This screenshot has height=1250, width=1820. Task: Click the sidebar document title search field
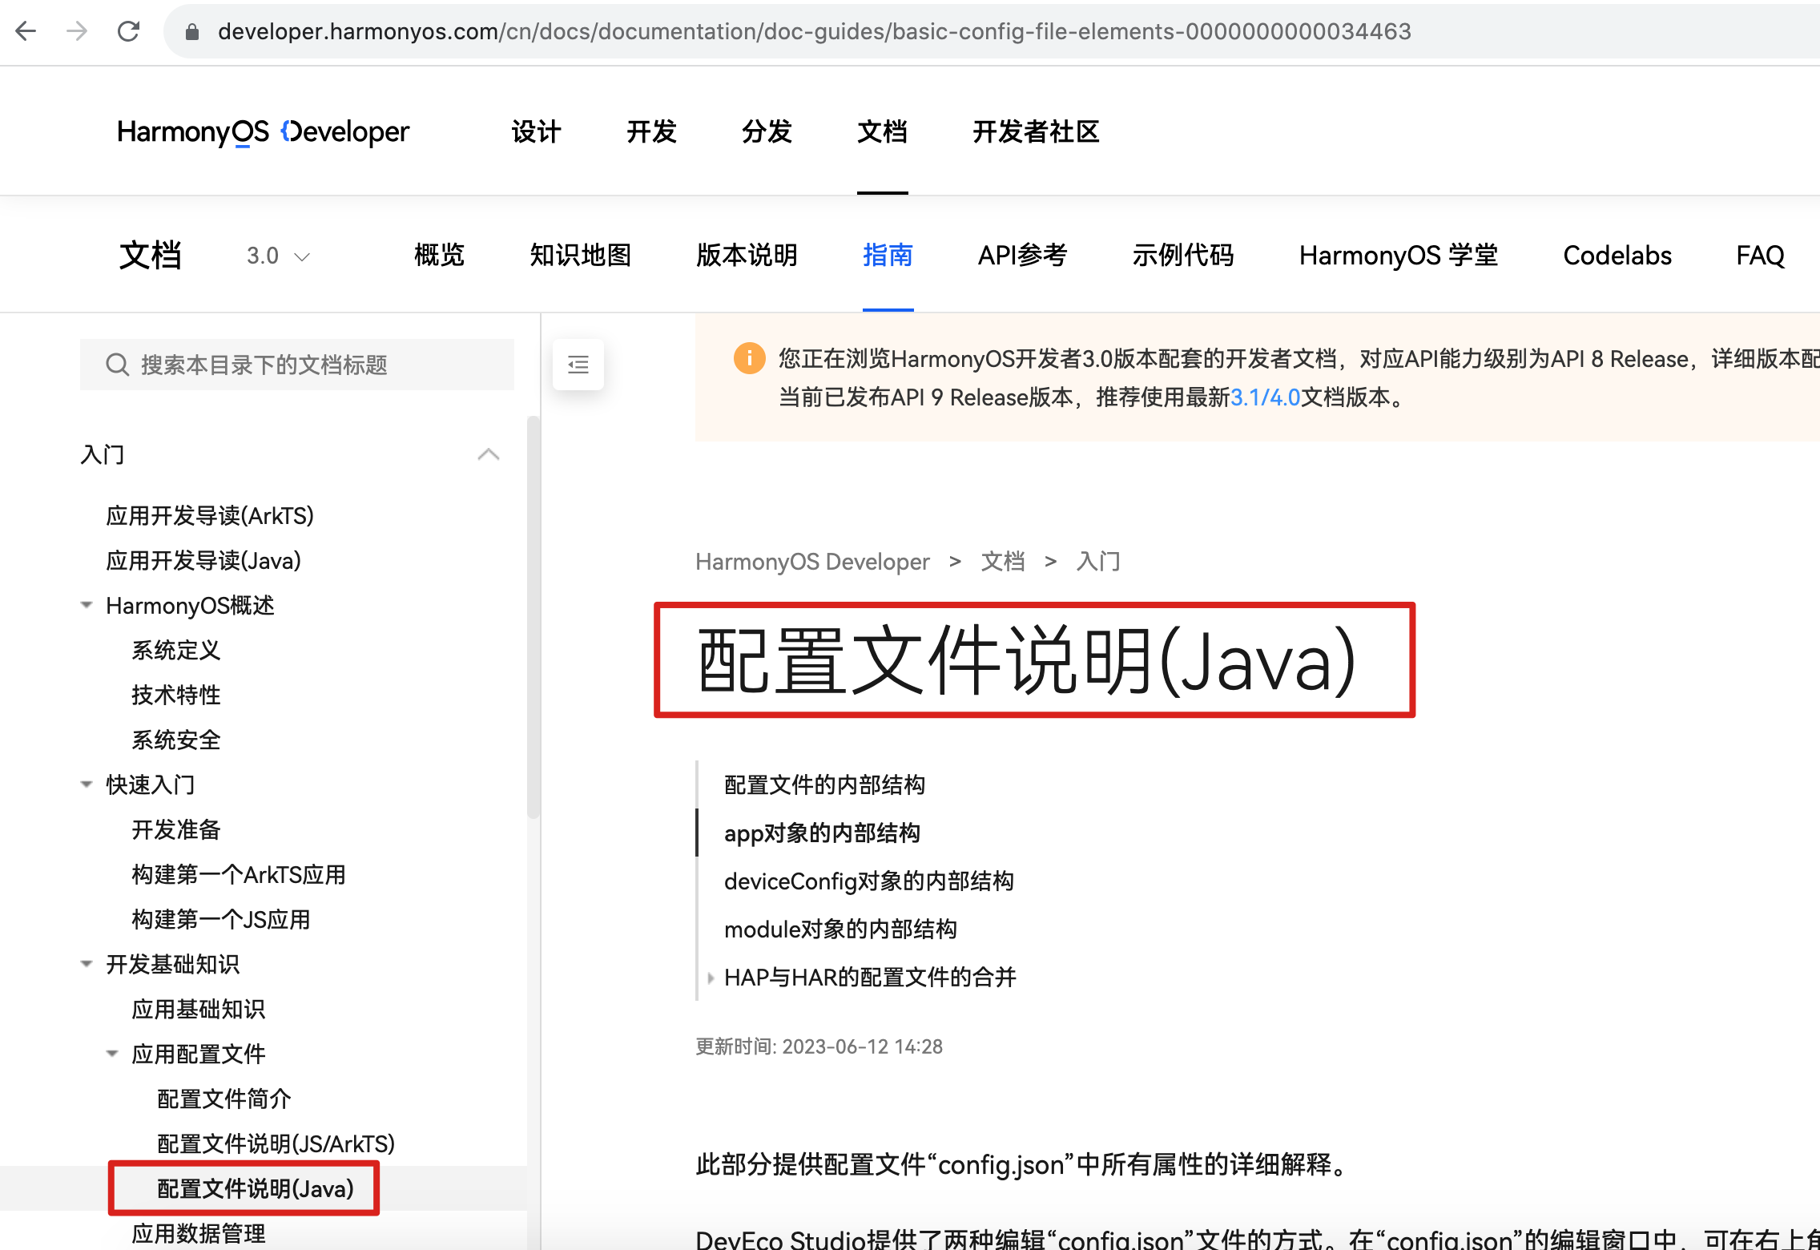click(x=297, y=365)
